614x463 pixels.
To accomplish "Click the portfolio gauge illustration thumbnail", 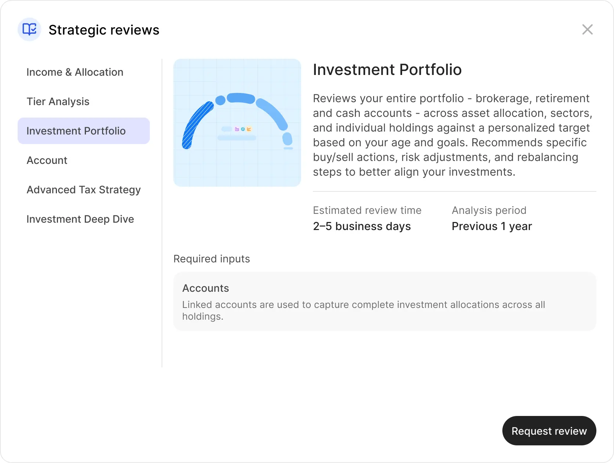I will (x=237, y=123).
